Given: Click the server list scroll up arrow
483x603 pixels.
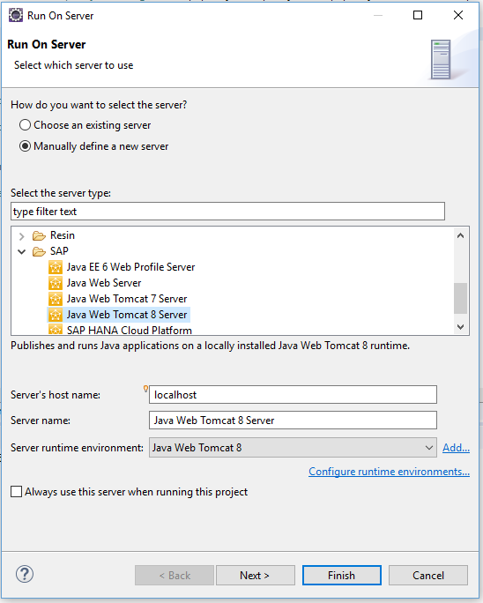Looking at the screenshot, I should 460,235.
